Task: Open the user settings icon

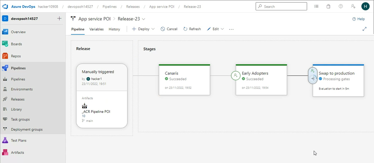Action: pyautogui.click(x=353, y=6)
